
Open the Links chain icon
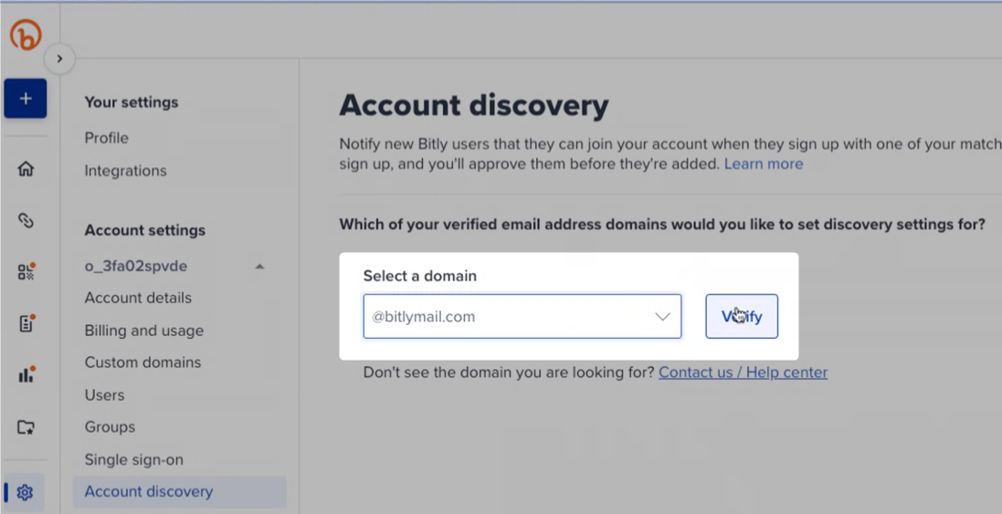click(x=26, y=221)
